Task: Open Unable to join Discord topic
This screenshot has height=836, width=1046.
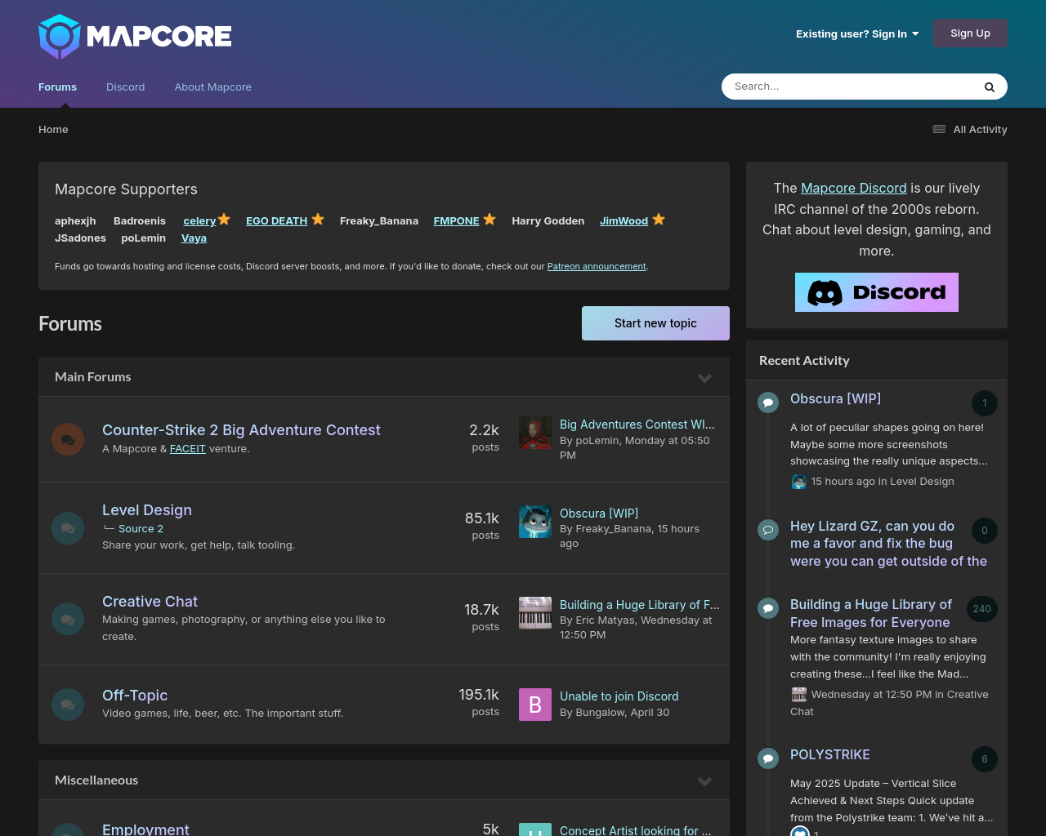Action: (x=619, y=696)
